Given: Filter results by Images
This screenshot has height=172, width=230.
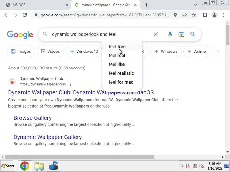Looking at the screenshot, I should tap(21, 51).
